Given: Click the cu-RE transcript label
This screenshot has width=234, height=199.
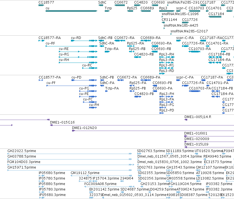Looking at the screenshot, I should point(64,49).
